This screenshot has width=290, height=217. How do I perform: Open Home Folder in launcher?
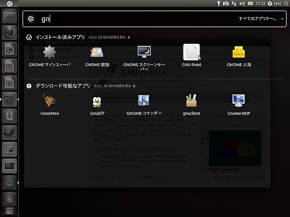point(10,16)
